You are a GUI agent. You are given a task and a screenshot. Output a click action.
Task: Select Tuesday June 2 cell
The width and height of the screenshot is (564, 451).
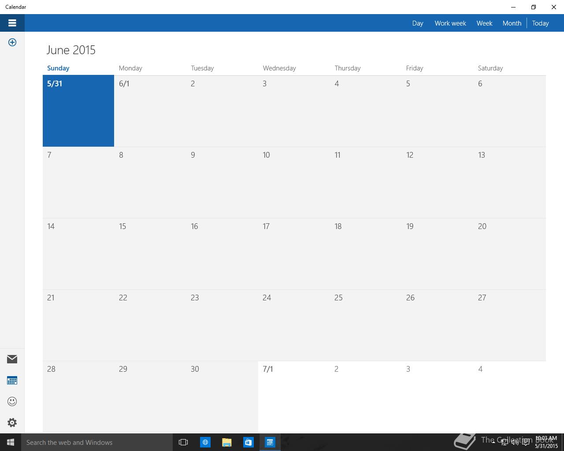coord(222,111)
